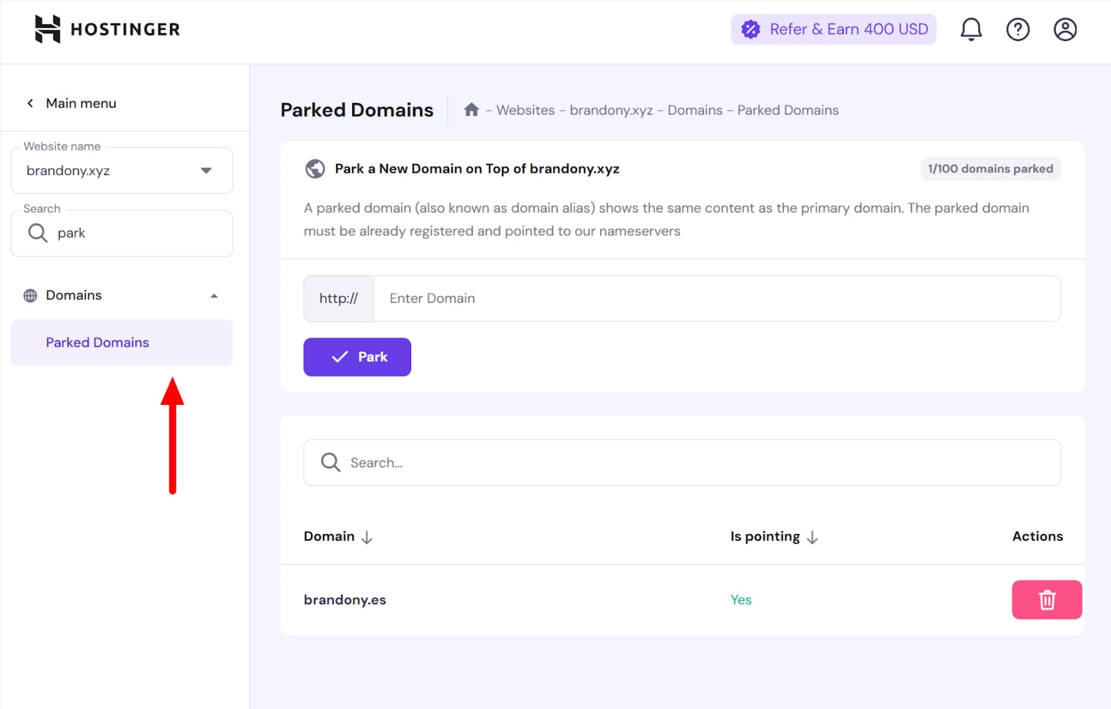Click the home icon in breadcrumb
This screenshot has height=709, width=1111.
pyautogui.click(x=471, y=110)
